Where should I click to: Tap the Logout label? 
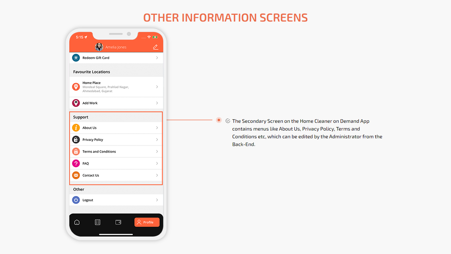coord(88,200)
